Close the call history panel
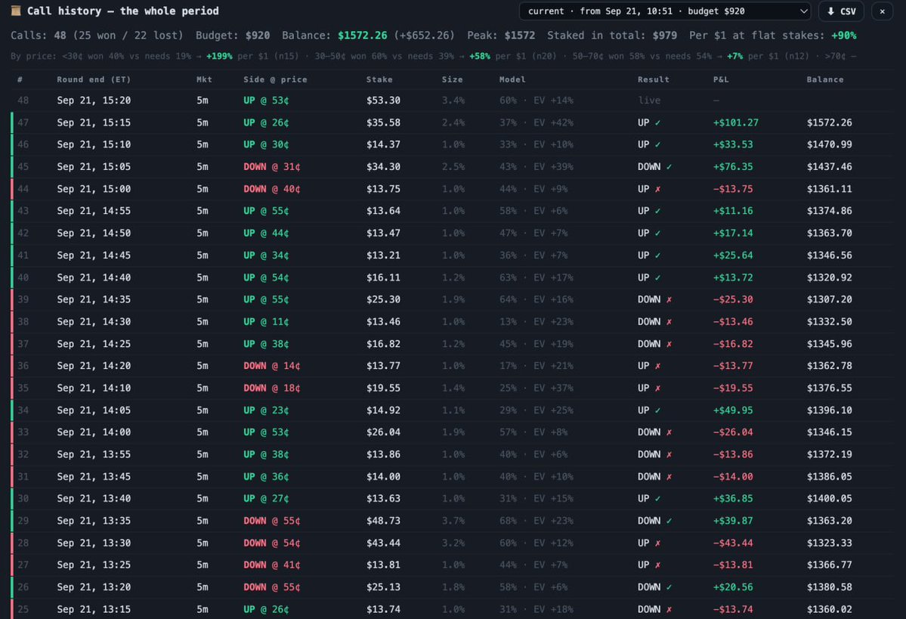 [x=883, y=11]
